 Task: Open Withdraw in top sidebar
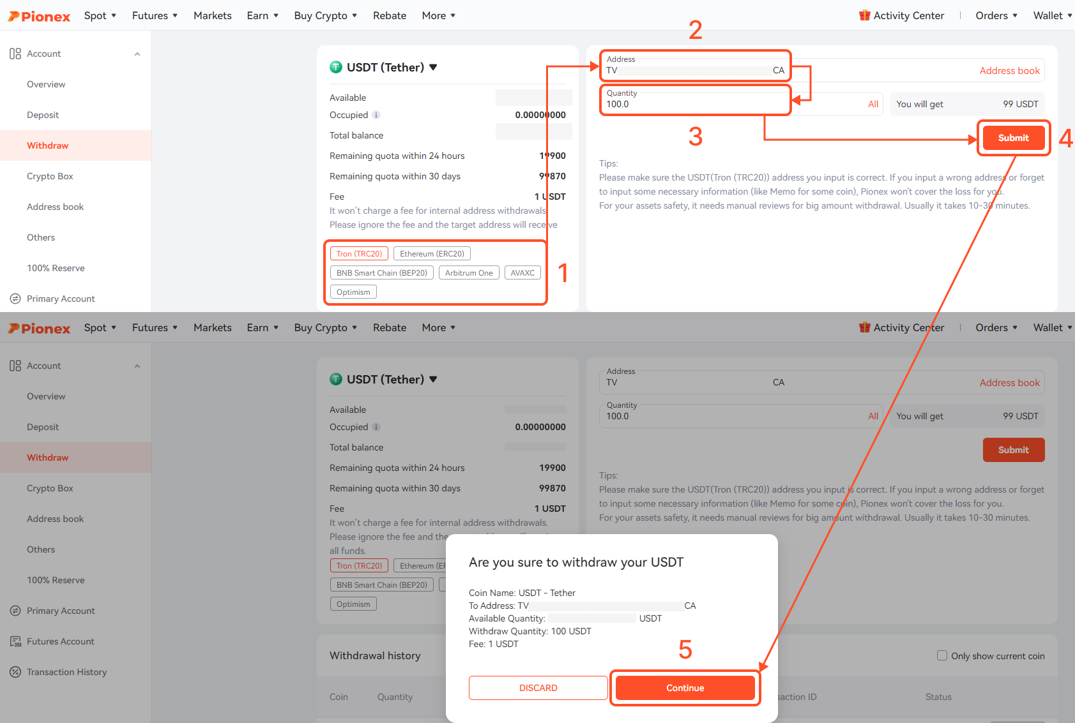[75, 145]
